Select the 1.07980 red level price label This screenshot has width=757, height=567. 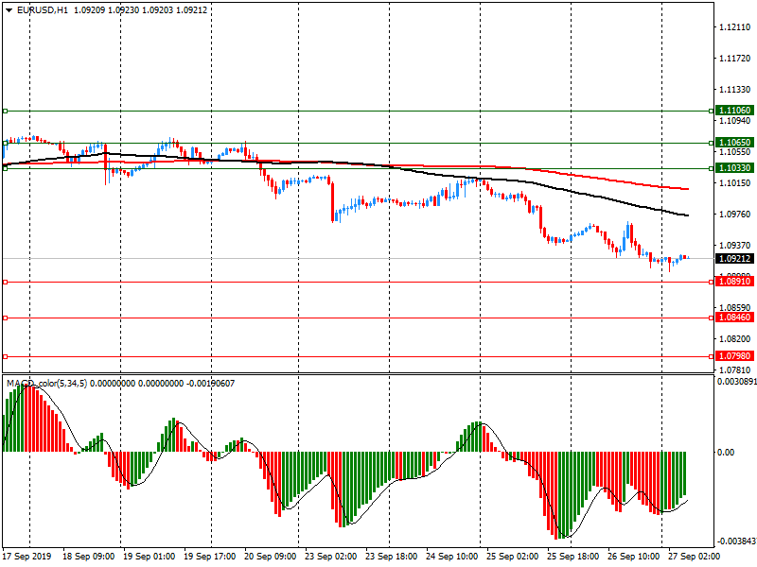(x=734, y=356)
